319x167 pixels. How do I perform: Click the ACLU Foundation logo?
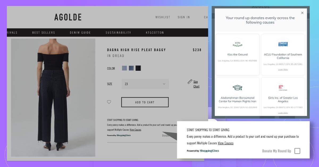tap(283, 44)
